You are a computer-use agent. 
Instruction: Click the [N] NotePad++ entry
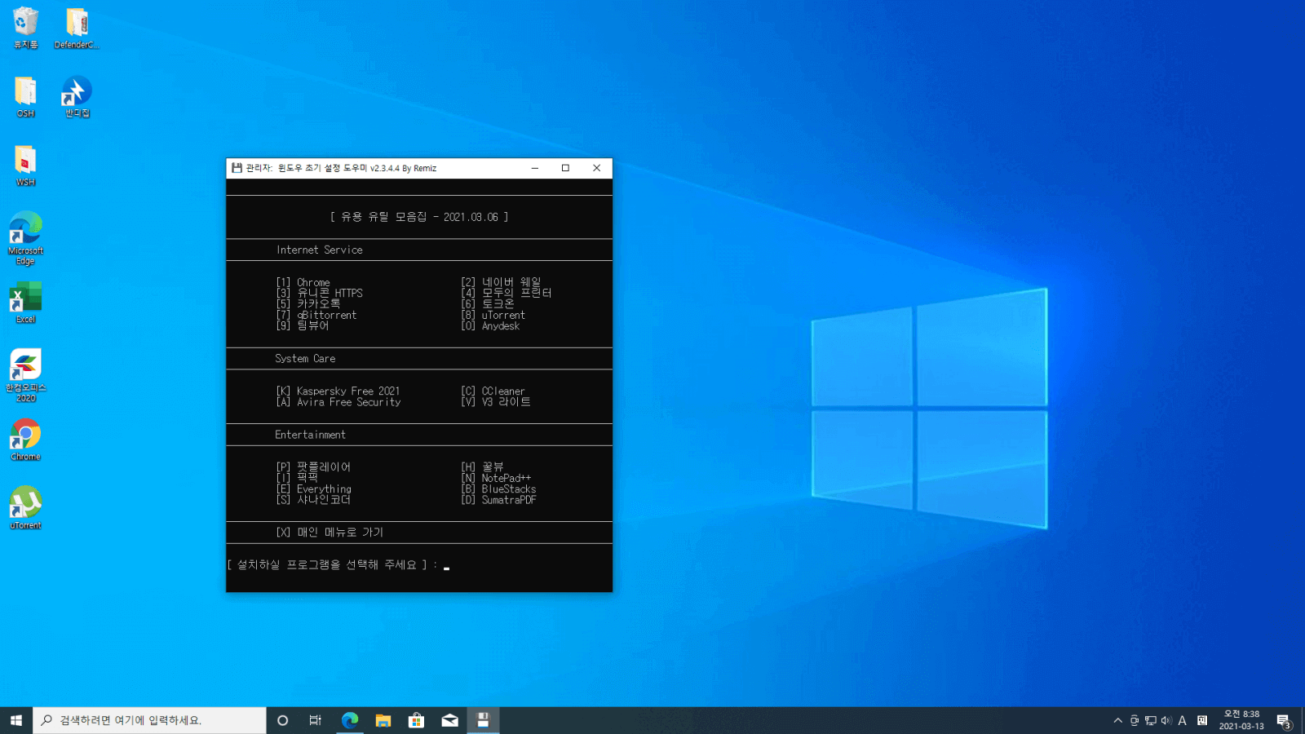coord(496,478)
